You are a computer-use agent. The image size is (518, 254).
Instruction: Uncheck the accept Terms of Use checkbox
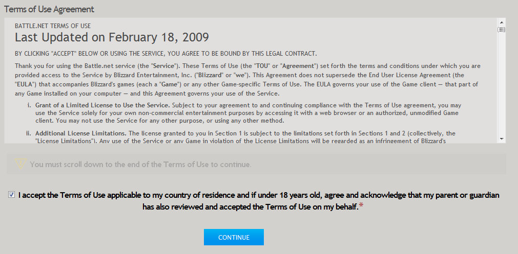(12, 195)
